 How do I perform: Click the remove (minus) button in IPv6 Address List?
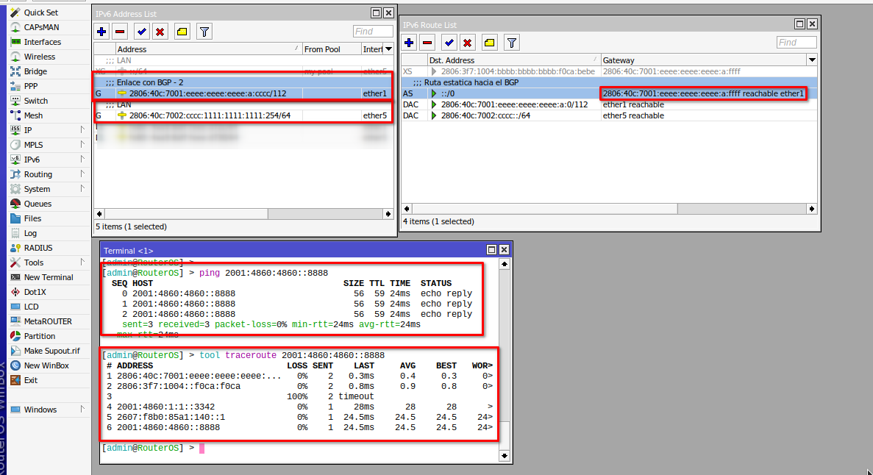coord(120,32)
